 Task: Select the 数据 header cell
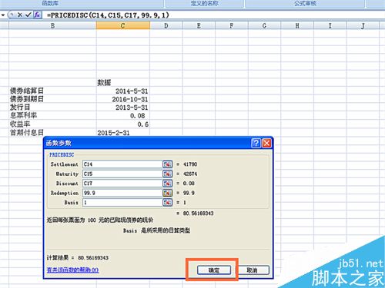(123, 83)
